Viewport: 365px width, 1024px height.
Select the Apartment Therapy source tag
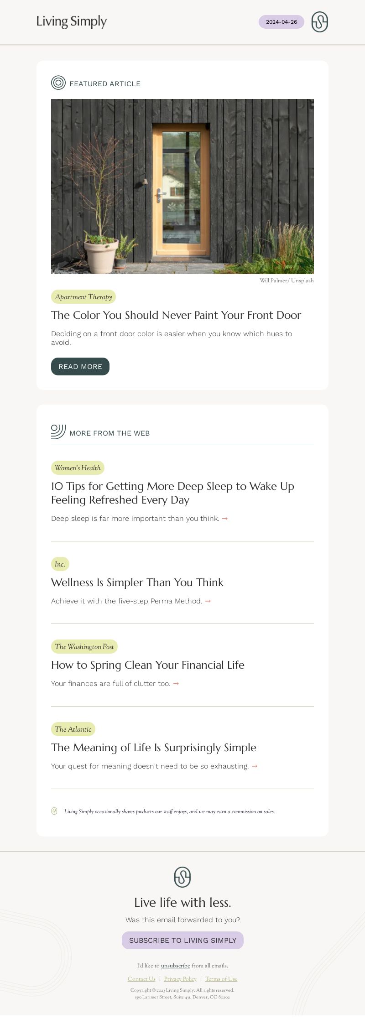coord(83,297)
